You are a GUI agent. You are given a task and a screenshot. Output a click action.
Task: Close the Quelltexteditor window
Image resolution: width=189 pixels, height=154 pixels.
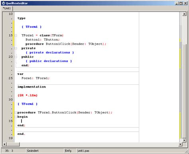[x=185, y=3]
